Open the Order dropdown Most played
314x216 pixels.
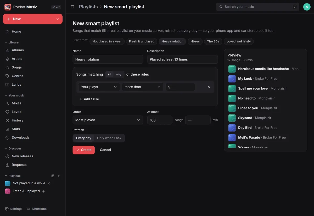tap(108, 120)
